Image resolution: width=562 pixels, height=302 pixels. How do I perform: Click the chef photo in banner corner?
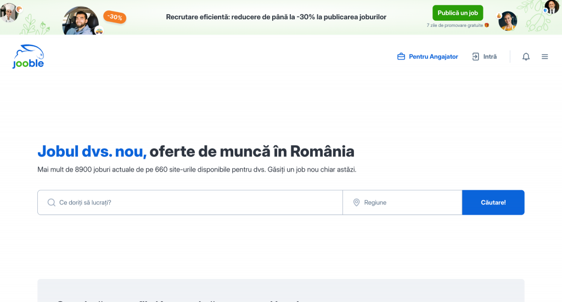(9, 13)
